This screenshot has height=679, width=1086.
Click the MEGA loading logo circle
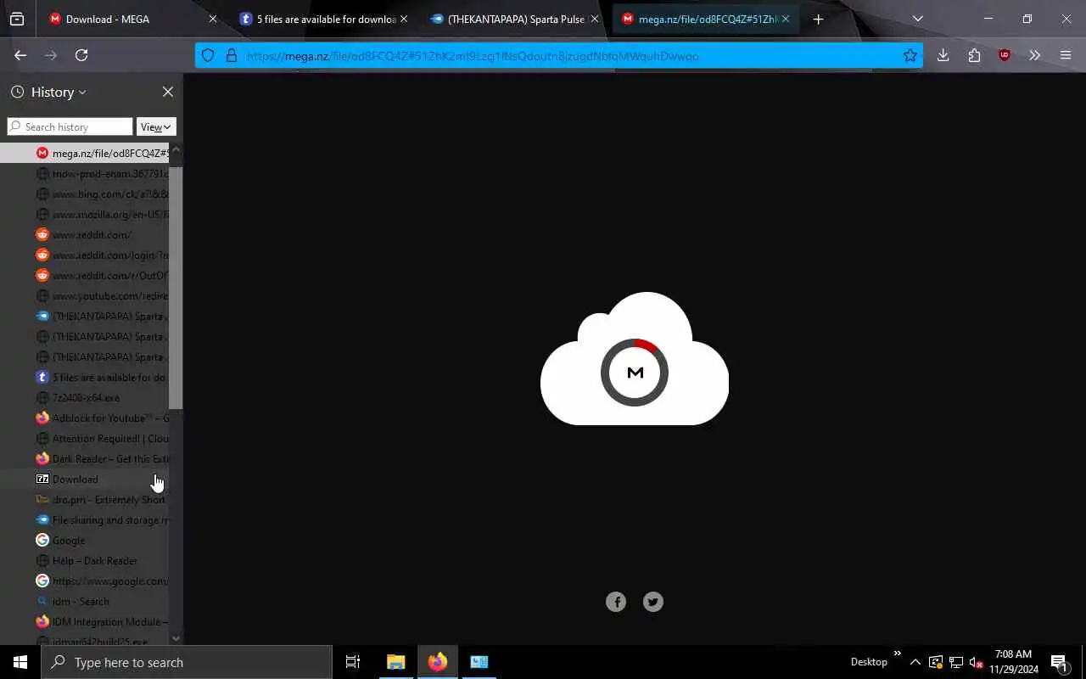[635, 372]
